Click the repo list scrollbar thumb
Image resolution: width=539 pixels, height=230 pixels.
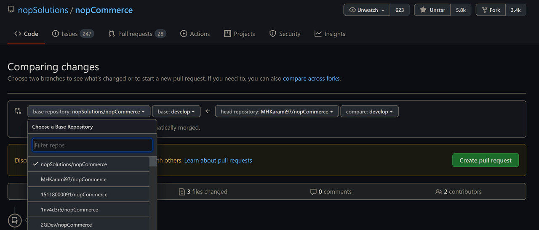coord(153,161)
